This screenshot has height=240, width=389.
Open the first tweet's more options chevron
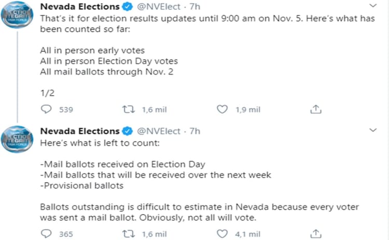click(x=373, y=6)
